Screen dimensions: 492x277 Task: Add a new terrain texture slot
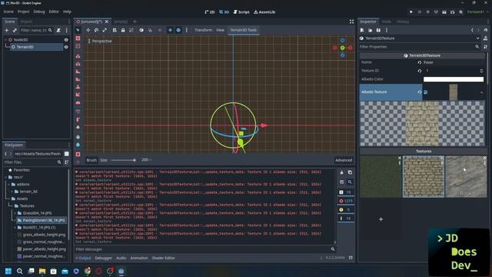[x=381, y=219]
